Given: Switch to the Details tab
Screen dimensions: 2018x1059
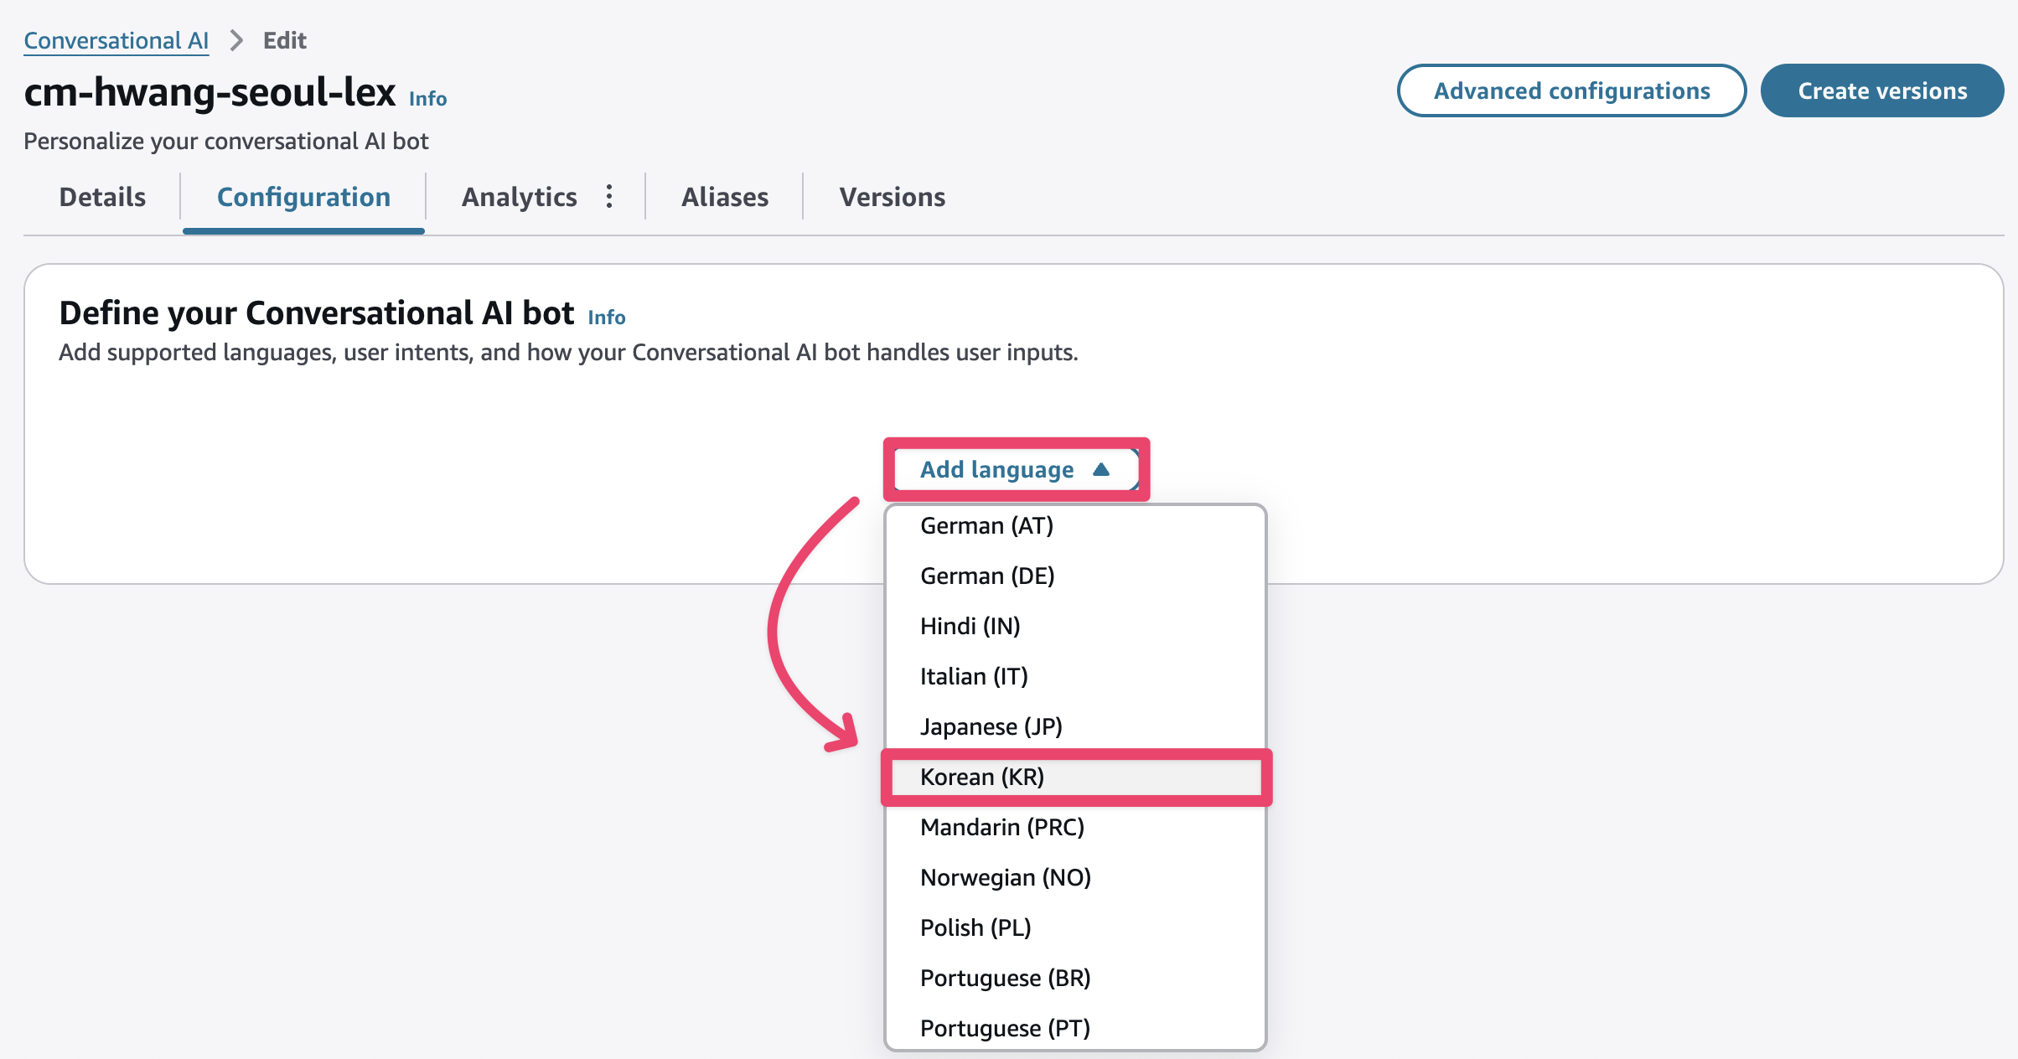Looking at the screenshot, I should pos(102,197).
